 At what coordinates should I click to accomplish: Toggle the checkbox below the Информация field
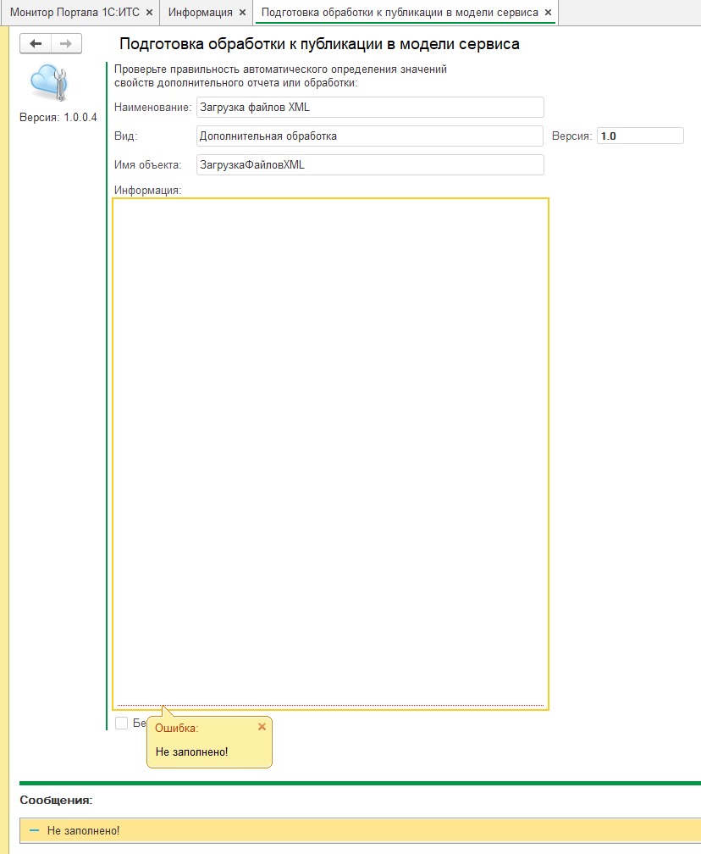point(122,723)
